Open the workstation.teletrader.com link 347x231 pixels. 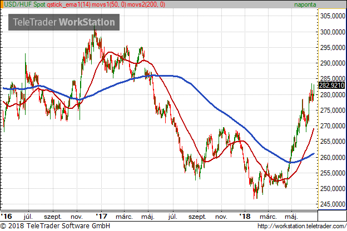pos(302,226)
